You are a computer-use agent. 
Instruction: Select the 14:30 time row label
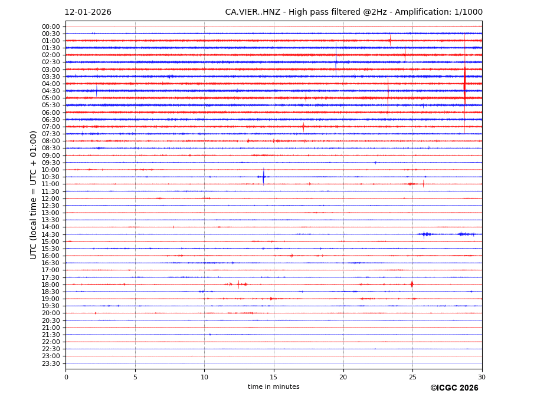(x=51, y=234)
